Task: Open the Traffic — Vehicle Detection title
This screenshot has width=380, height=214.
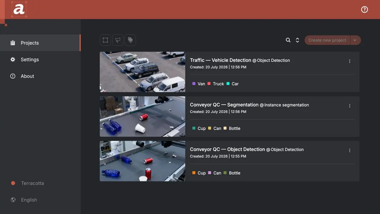Action: tap(220, 60)
